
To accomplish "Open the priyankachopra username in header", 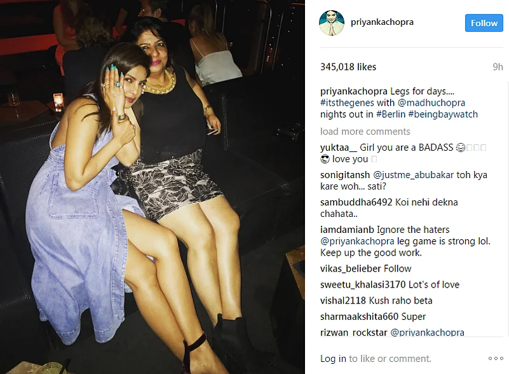I will coord(382,22).
